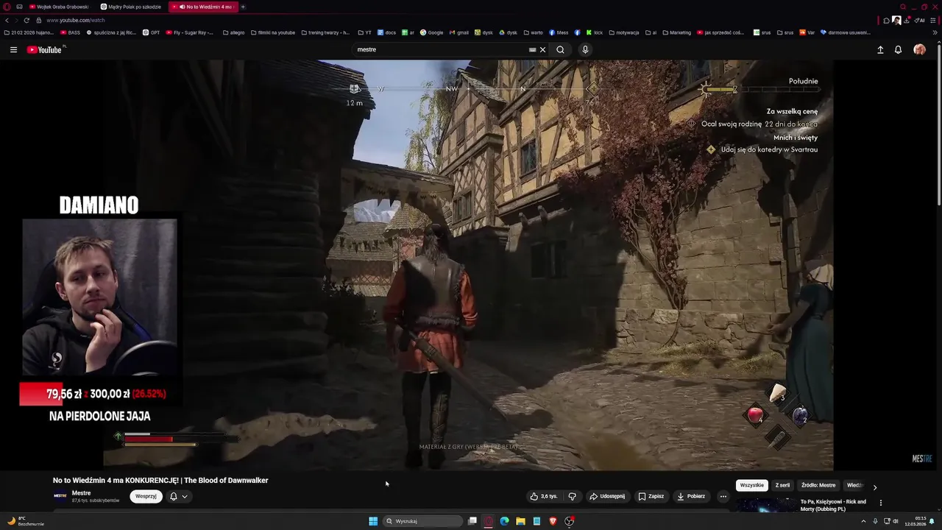Viewport: 942px width, 530px height.
Task: Open a new browser tab
Action: point(243,7)
